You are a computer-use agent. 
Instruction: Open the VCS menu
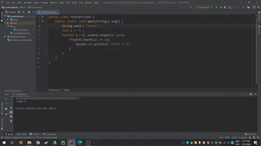(81, 2)
